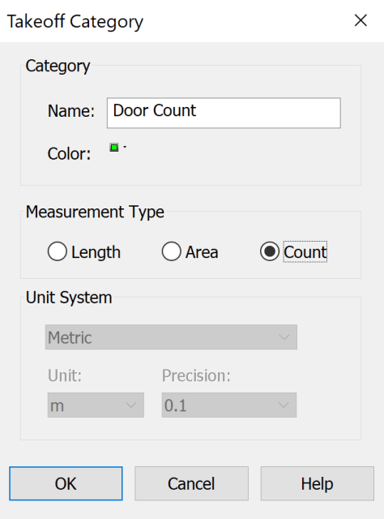Click the Unit System group heading
The height and width of the screenshot is (519, 384).
[x=69, y=298]
